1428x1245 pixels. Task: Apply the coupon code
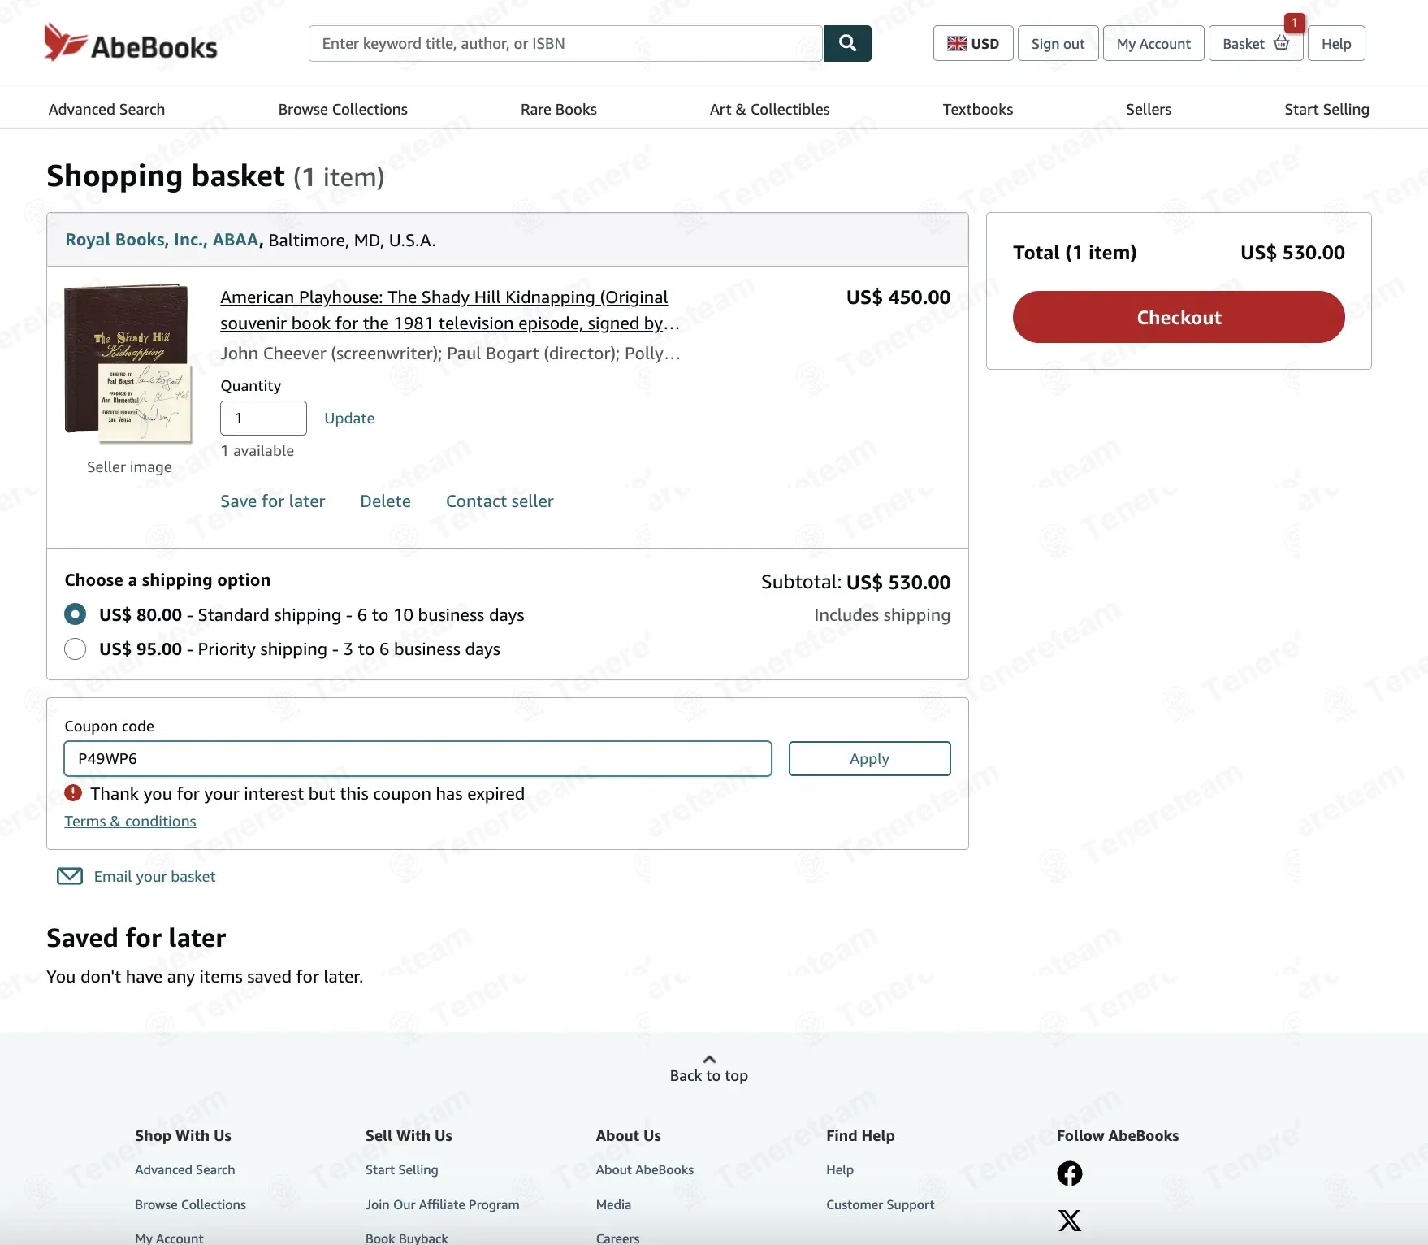coord(870,758)
